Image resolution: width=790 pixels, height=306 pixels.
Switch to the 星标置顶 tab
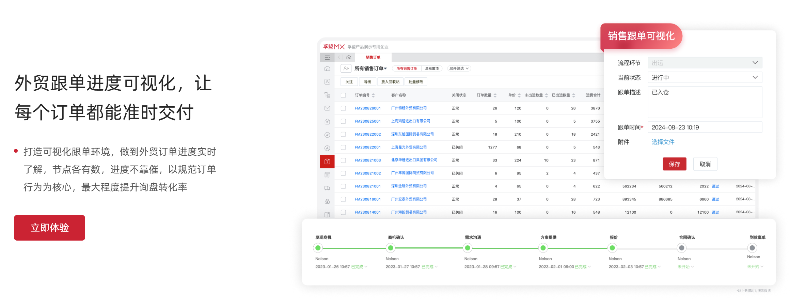click(432, 68)
